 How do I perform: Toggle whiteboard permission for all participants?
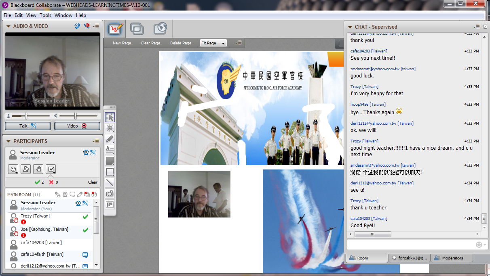click(80, 194)
